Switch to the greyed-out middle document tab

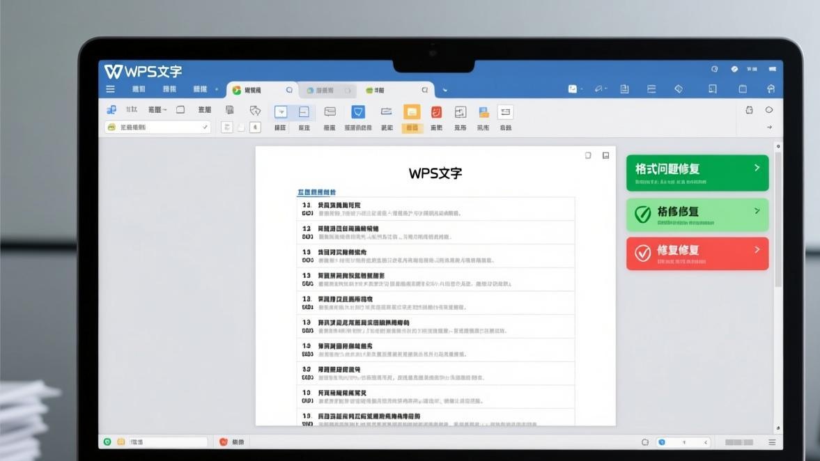click(x=328, y=91)
